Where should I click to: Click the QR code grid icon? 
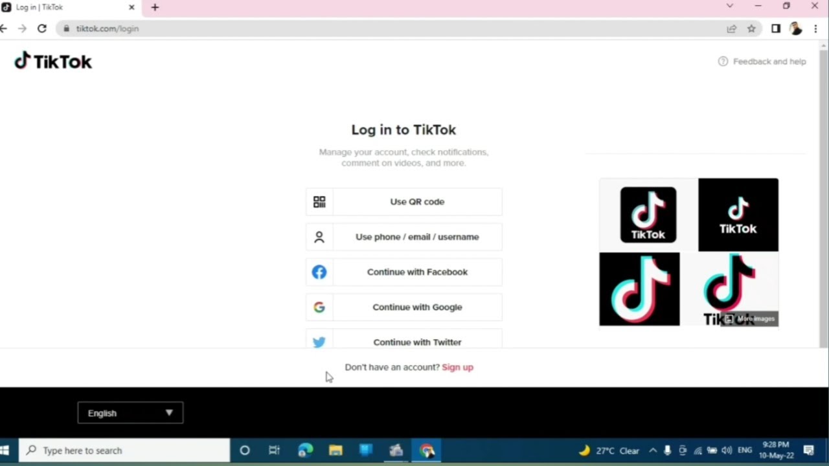point(319,202)
